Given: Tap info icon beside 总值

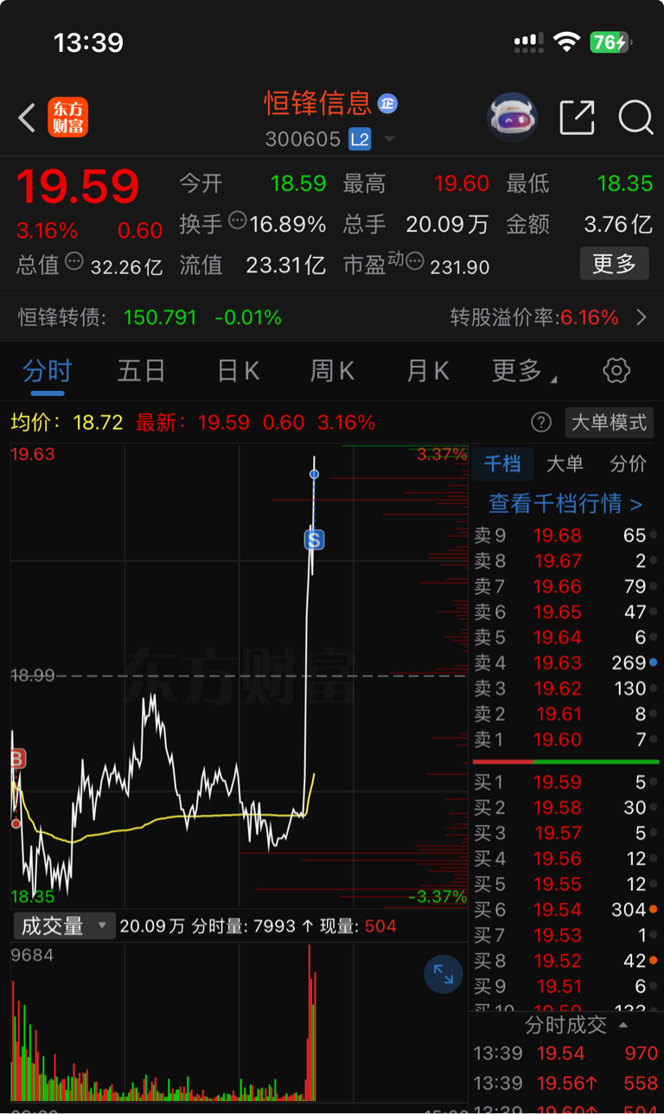Looking at the screenshot, I should pos(74,260).
